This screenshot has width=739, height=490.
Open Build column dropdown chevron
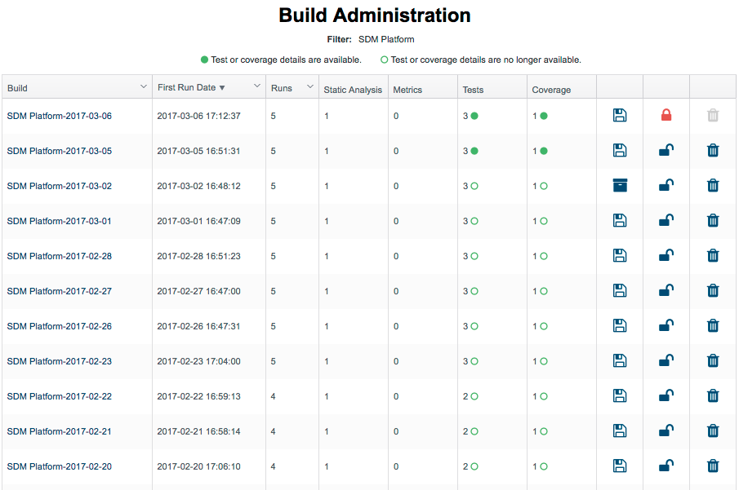click(x=144, y=86)
